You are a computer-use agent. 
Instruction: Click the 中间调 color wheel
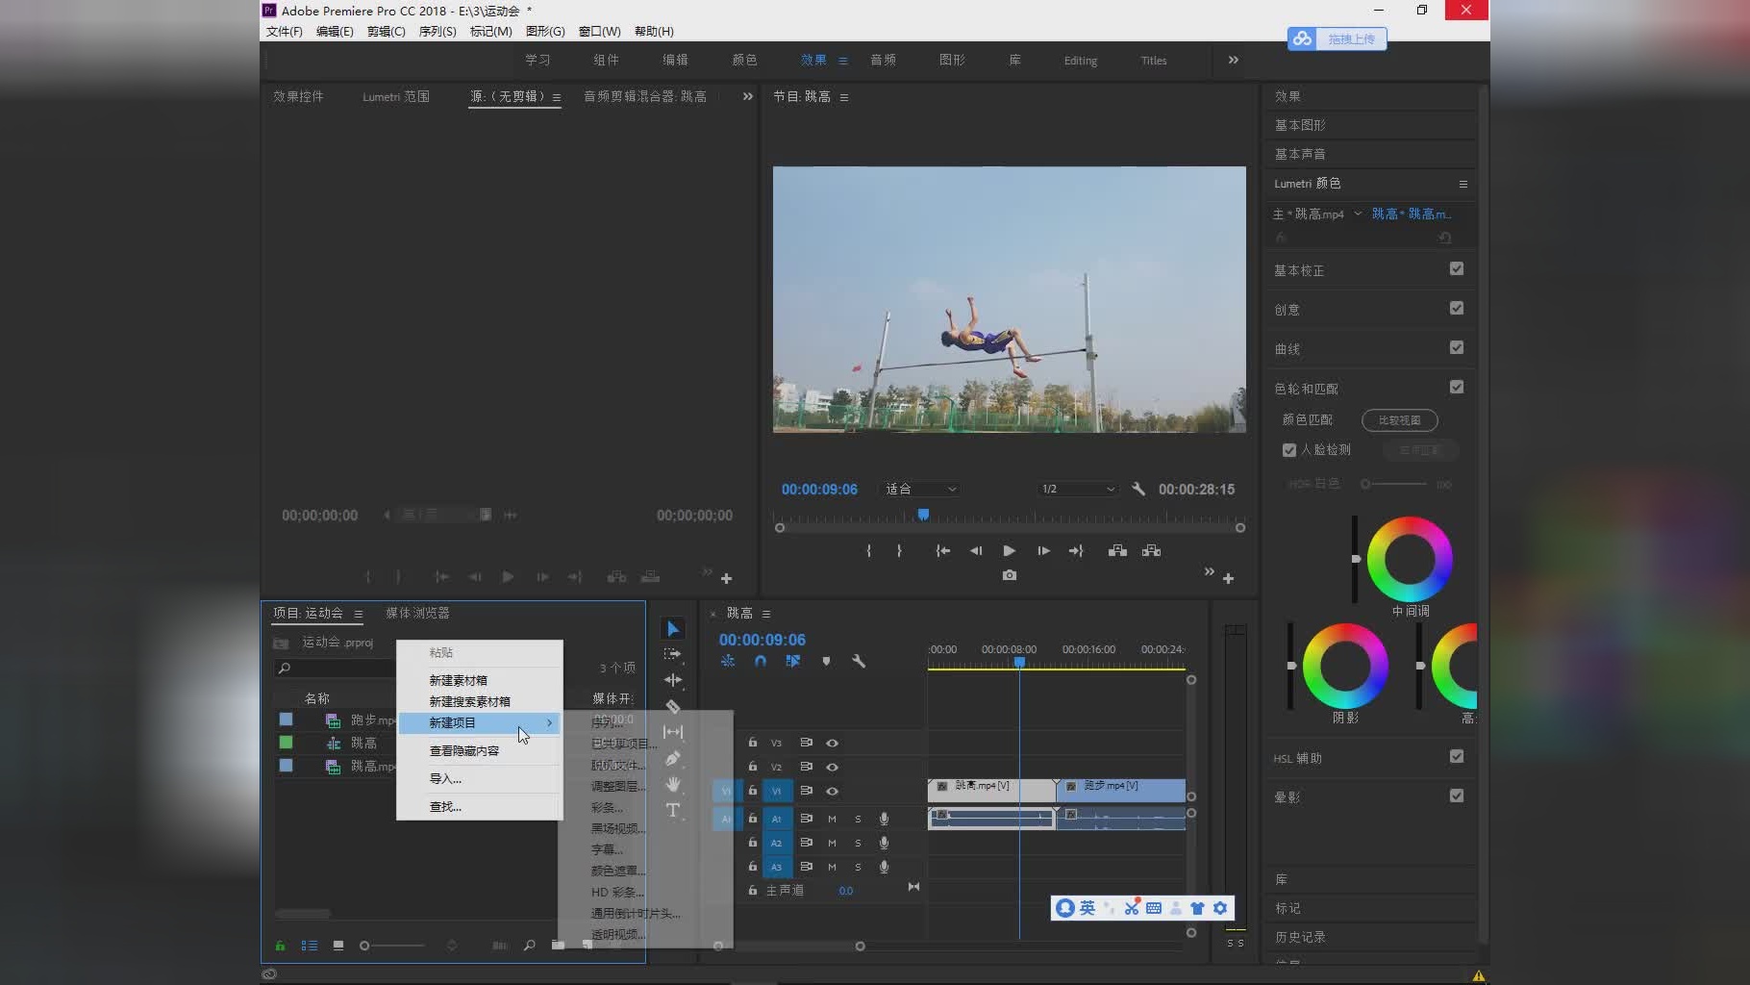pyautogui.click(x=1410, y=559)
